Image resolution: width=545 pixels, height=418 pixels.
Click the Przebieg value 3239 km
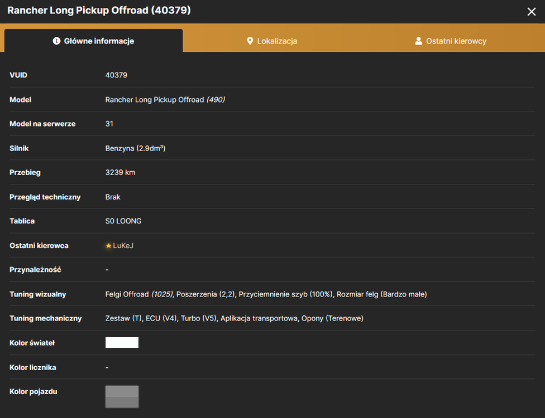[x=120, y=172]
